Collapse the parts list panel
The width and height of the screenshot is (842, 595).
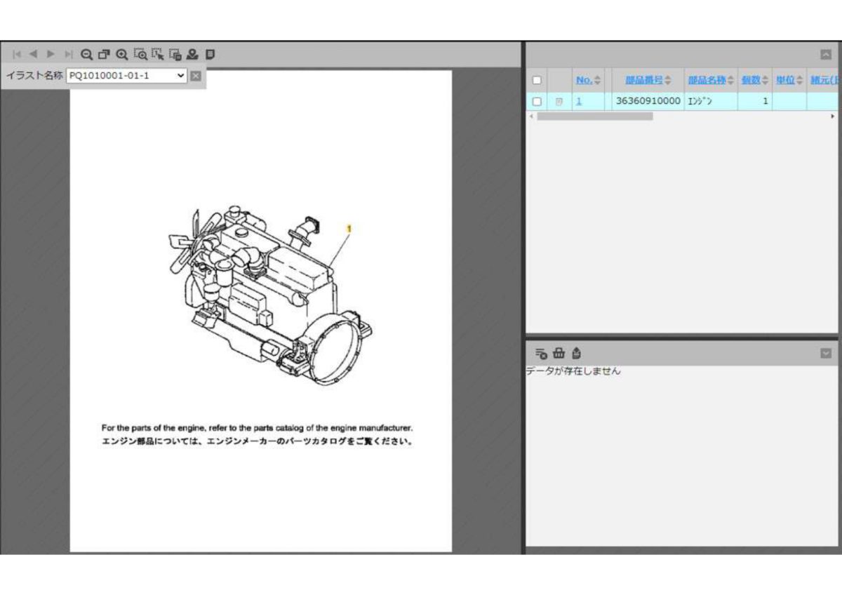826,54
